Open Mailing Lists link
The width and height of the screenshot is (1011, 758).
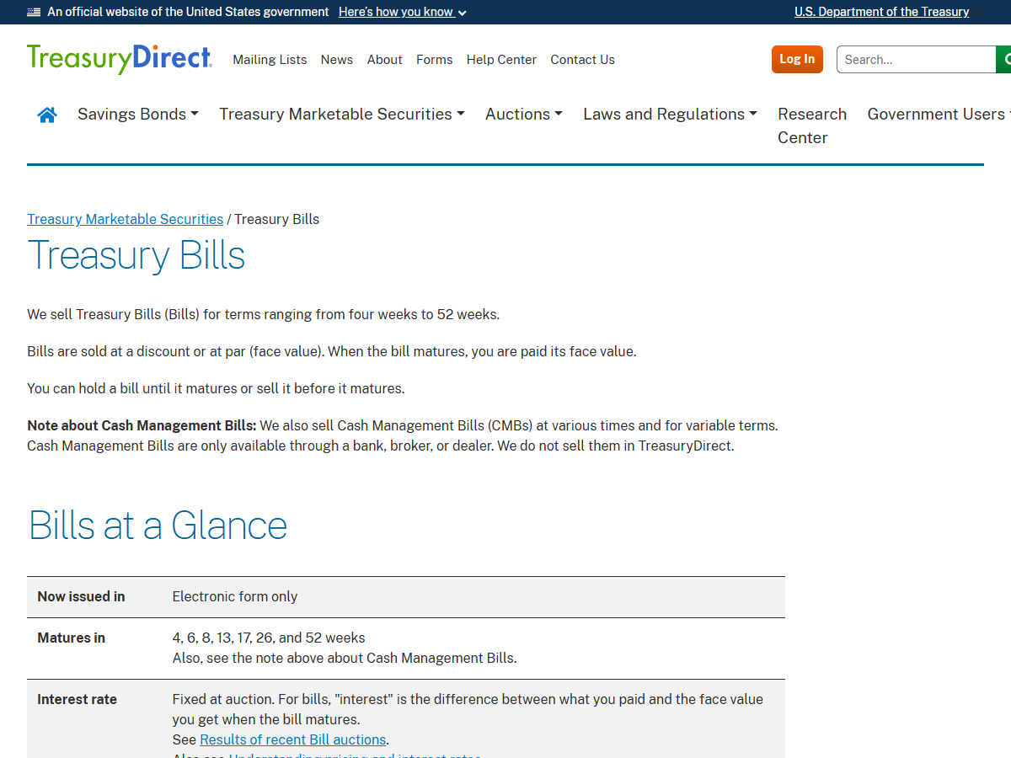coord(270,60)
